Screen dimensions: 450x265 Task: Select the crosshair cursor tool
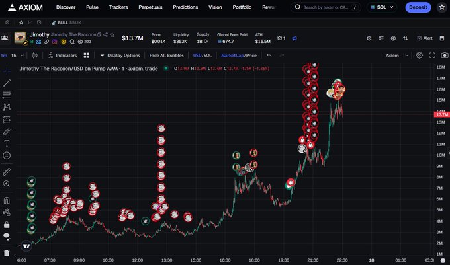pos(7,71)
